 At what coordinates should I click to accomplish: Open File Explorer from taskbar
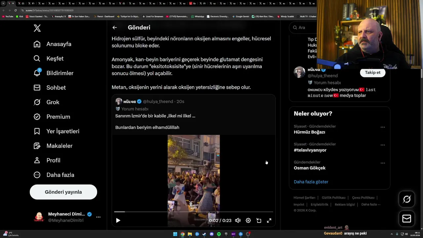(190, 234)
